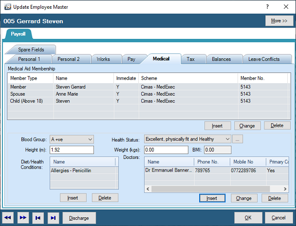Open the Pay tab
The width and height of the screenshot is (296, 226).
(131, 59)
